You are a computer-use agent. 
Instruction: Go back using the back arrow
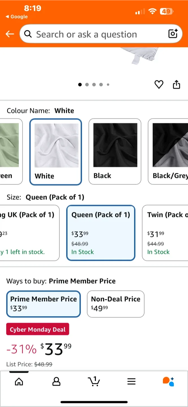point(10,34)
